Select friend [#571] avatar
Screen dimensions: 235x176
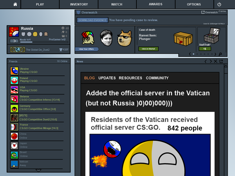14,118
